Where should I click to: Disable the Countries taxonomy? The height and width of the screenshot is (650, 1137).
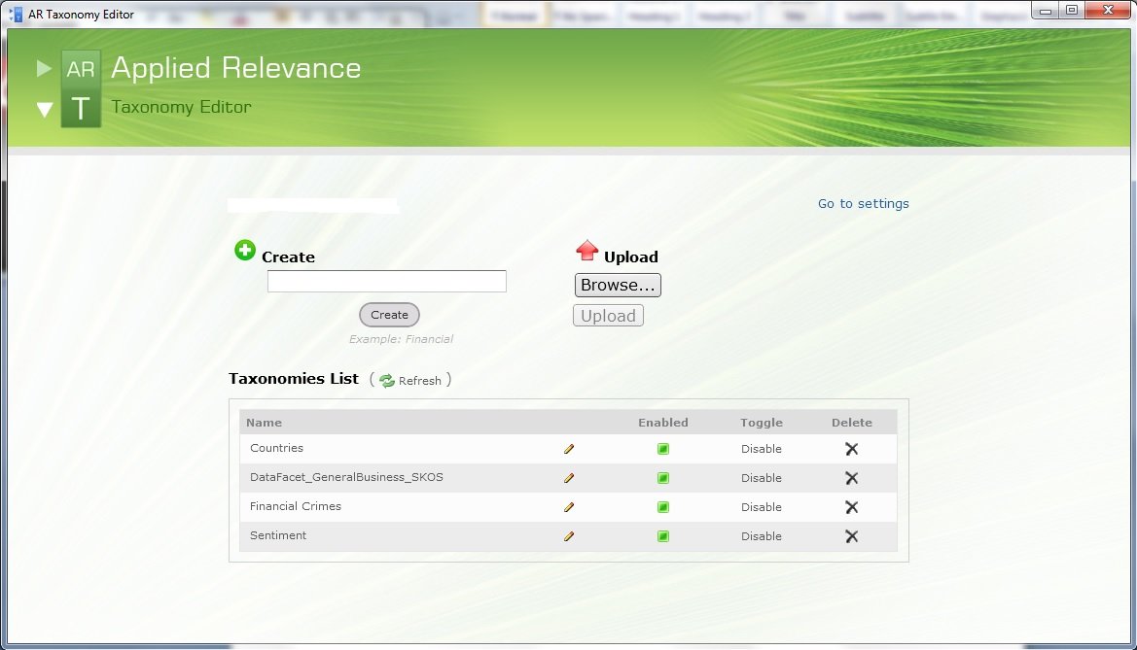point(762,449)
